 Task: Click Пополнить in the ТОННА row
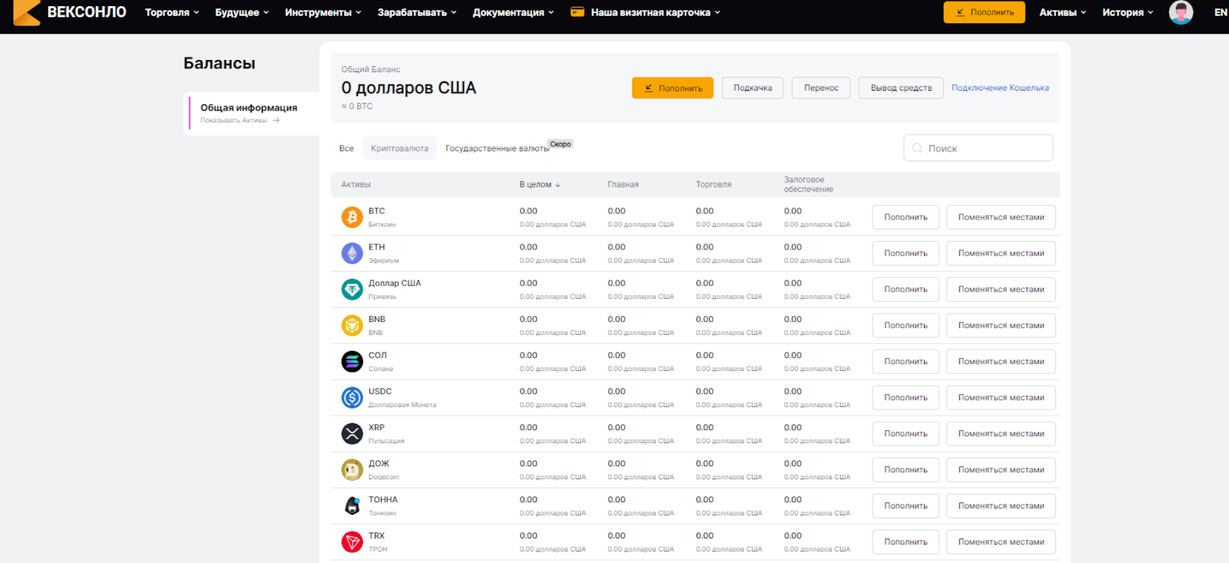point(906,506)
